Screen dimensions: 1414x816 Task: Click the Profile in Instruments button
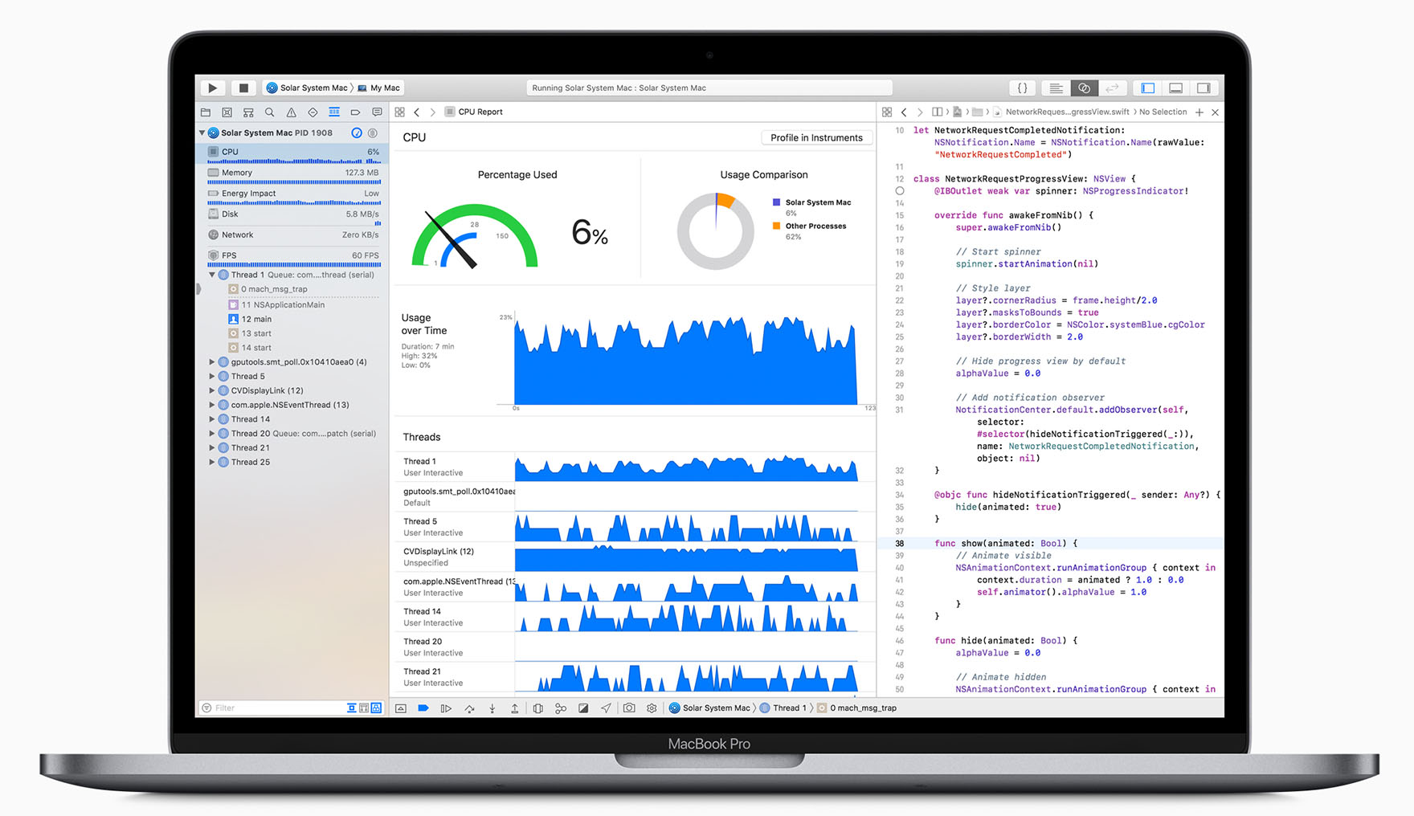[x=816, y=138]
